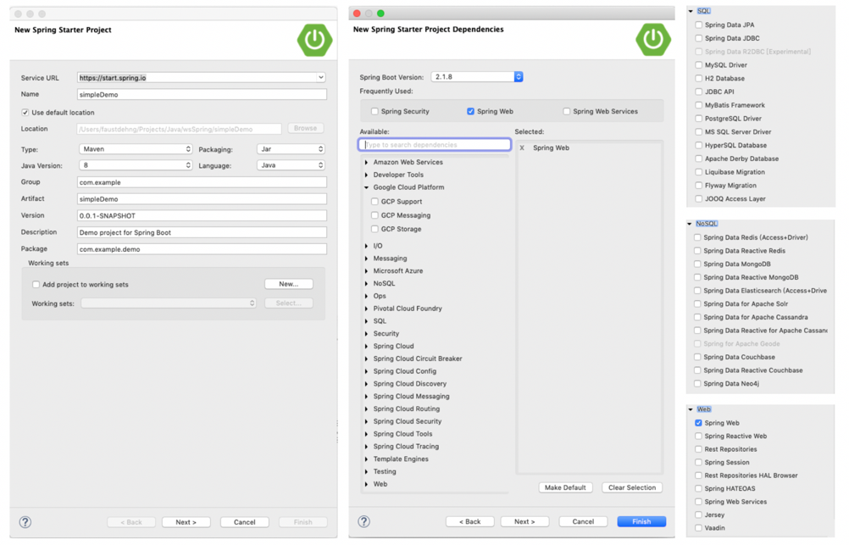Screen dimensions: 849x545
Task: Click the Name field with simpleDemo
Action: pyautogui.click(x=202, y=94)
